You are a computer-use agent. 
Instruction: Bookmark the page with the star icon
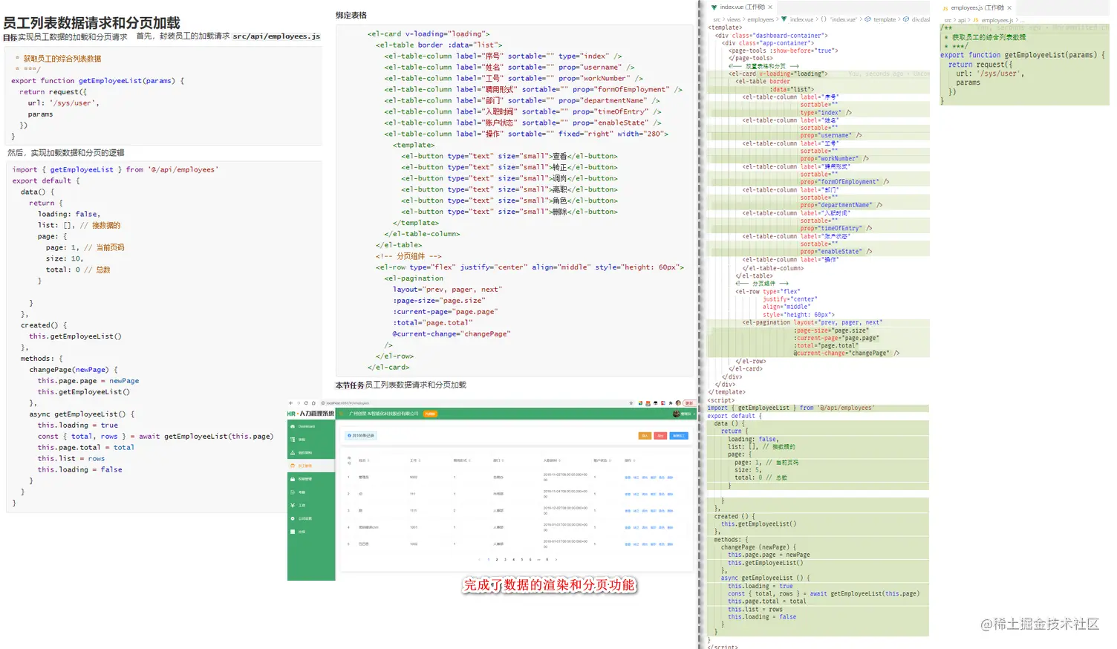(x=632, y=403)
